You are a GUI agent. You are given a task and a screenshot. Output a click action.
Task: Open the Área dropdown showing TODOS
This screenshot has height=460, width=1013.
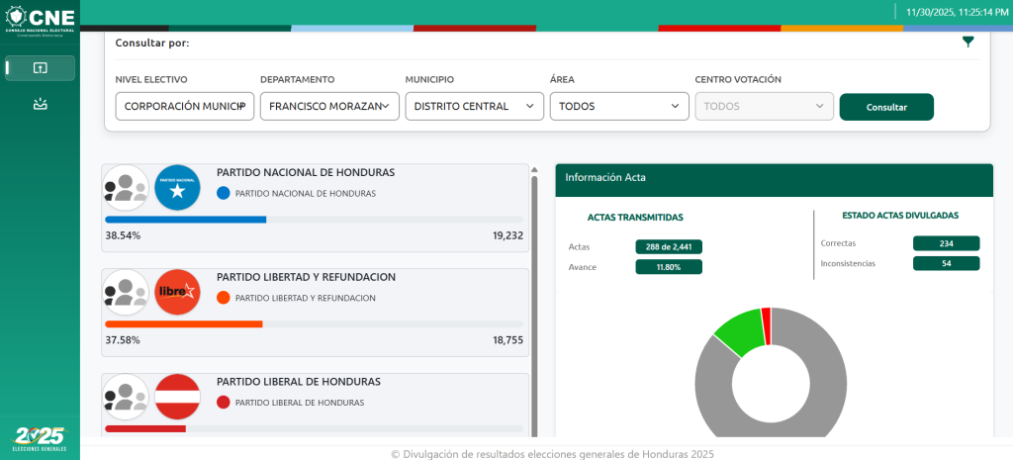tap(619, 106)
